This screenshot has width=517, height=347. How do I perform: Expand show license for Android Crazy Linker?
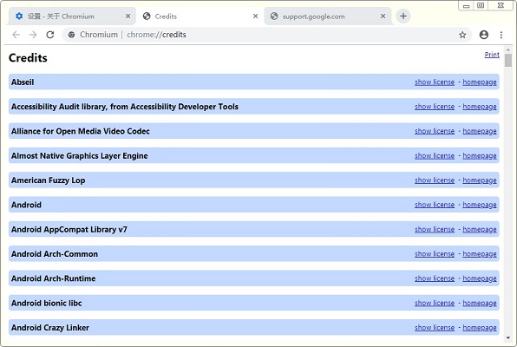pos(435,328)
